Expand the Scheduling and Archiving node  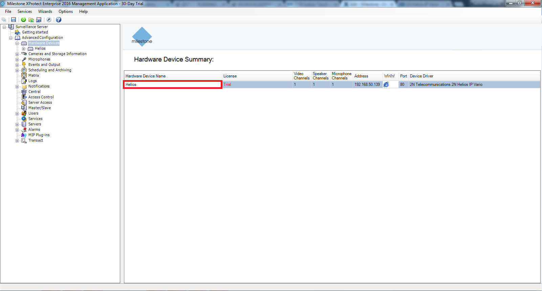pos(17,70)
